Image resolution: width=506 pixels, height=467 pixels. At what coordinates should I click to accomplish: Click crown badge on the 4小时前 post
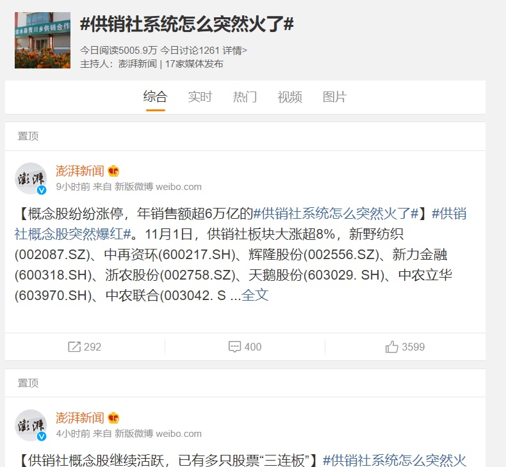pos(113,418)
